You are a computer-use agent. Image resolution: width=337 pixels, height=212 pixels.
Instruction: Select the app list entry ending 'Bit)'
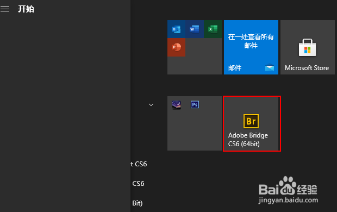pos(138,203)
